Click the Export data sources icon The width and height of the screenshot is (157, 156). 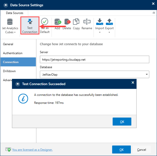[x=109, y=22]
